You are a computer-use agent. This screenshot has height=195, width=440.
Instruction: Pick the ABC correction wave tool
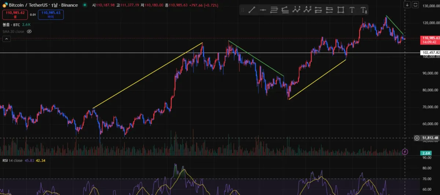(x=307, y=10)
